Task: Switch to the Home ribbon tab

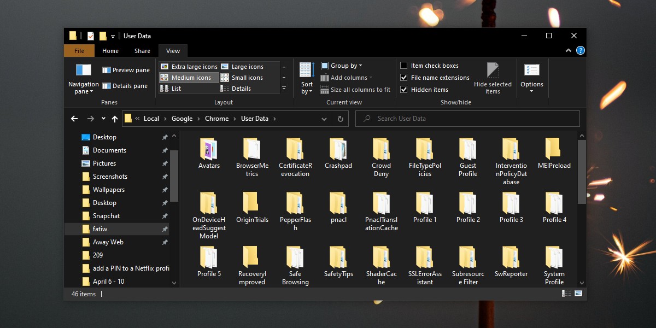Action: 110,51
